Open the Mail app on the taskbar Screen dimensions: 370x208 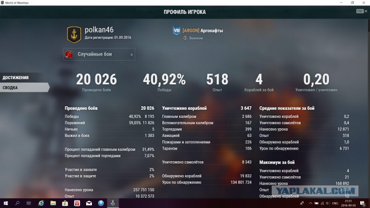click(89, 203)
